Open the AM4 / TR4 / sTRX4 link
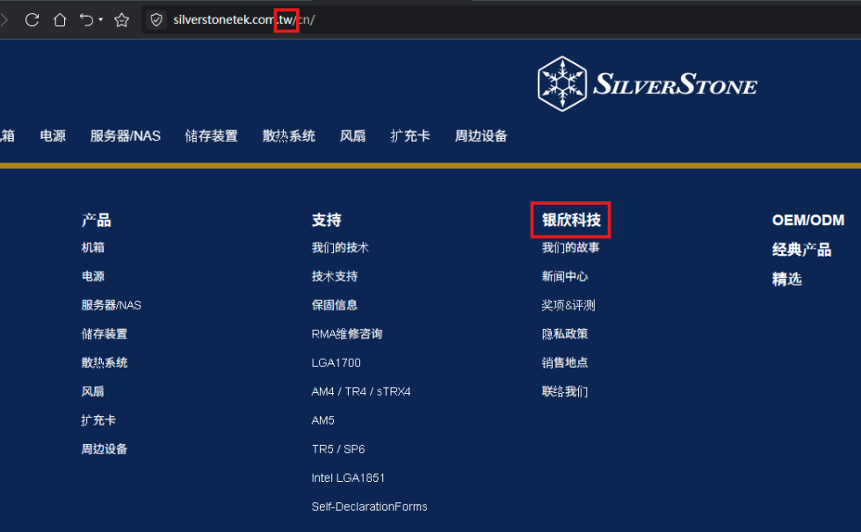The width and height of the screenshot is (861, 532). tap(361, 391)
